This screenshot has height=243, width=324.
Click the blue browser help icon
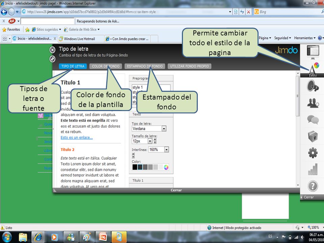click(320, 38)
